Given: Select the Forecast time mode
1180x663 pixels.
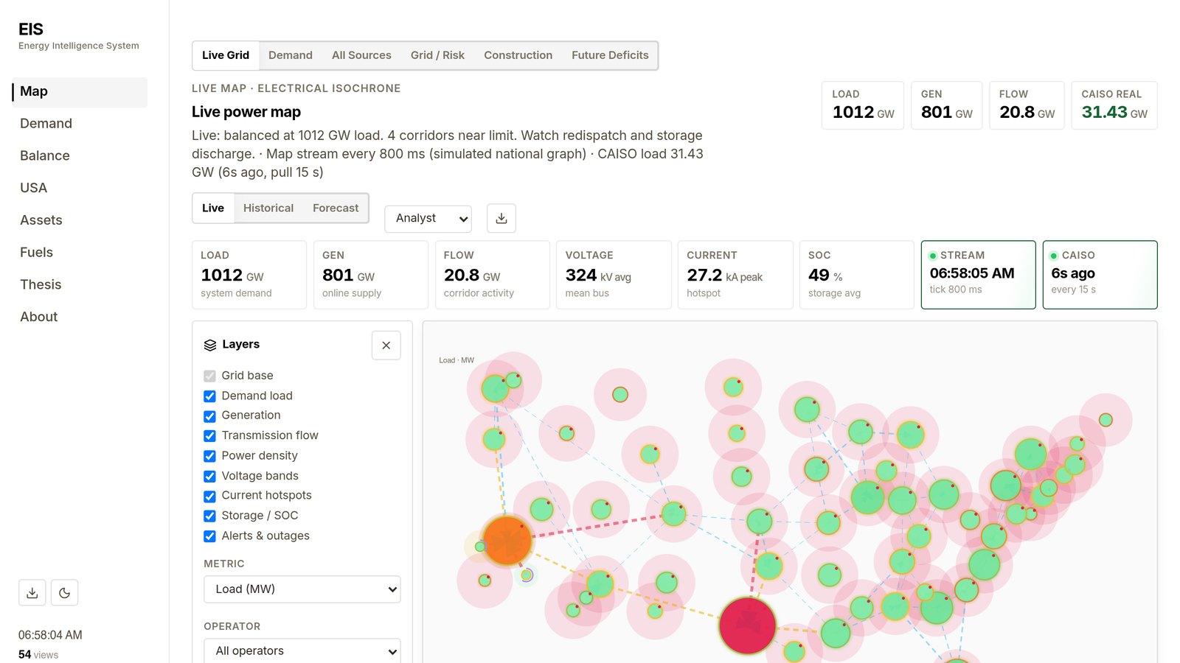Looking at the screenshot, I should click(x=336, y=208).
